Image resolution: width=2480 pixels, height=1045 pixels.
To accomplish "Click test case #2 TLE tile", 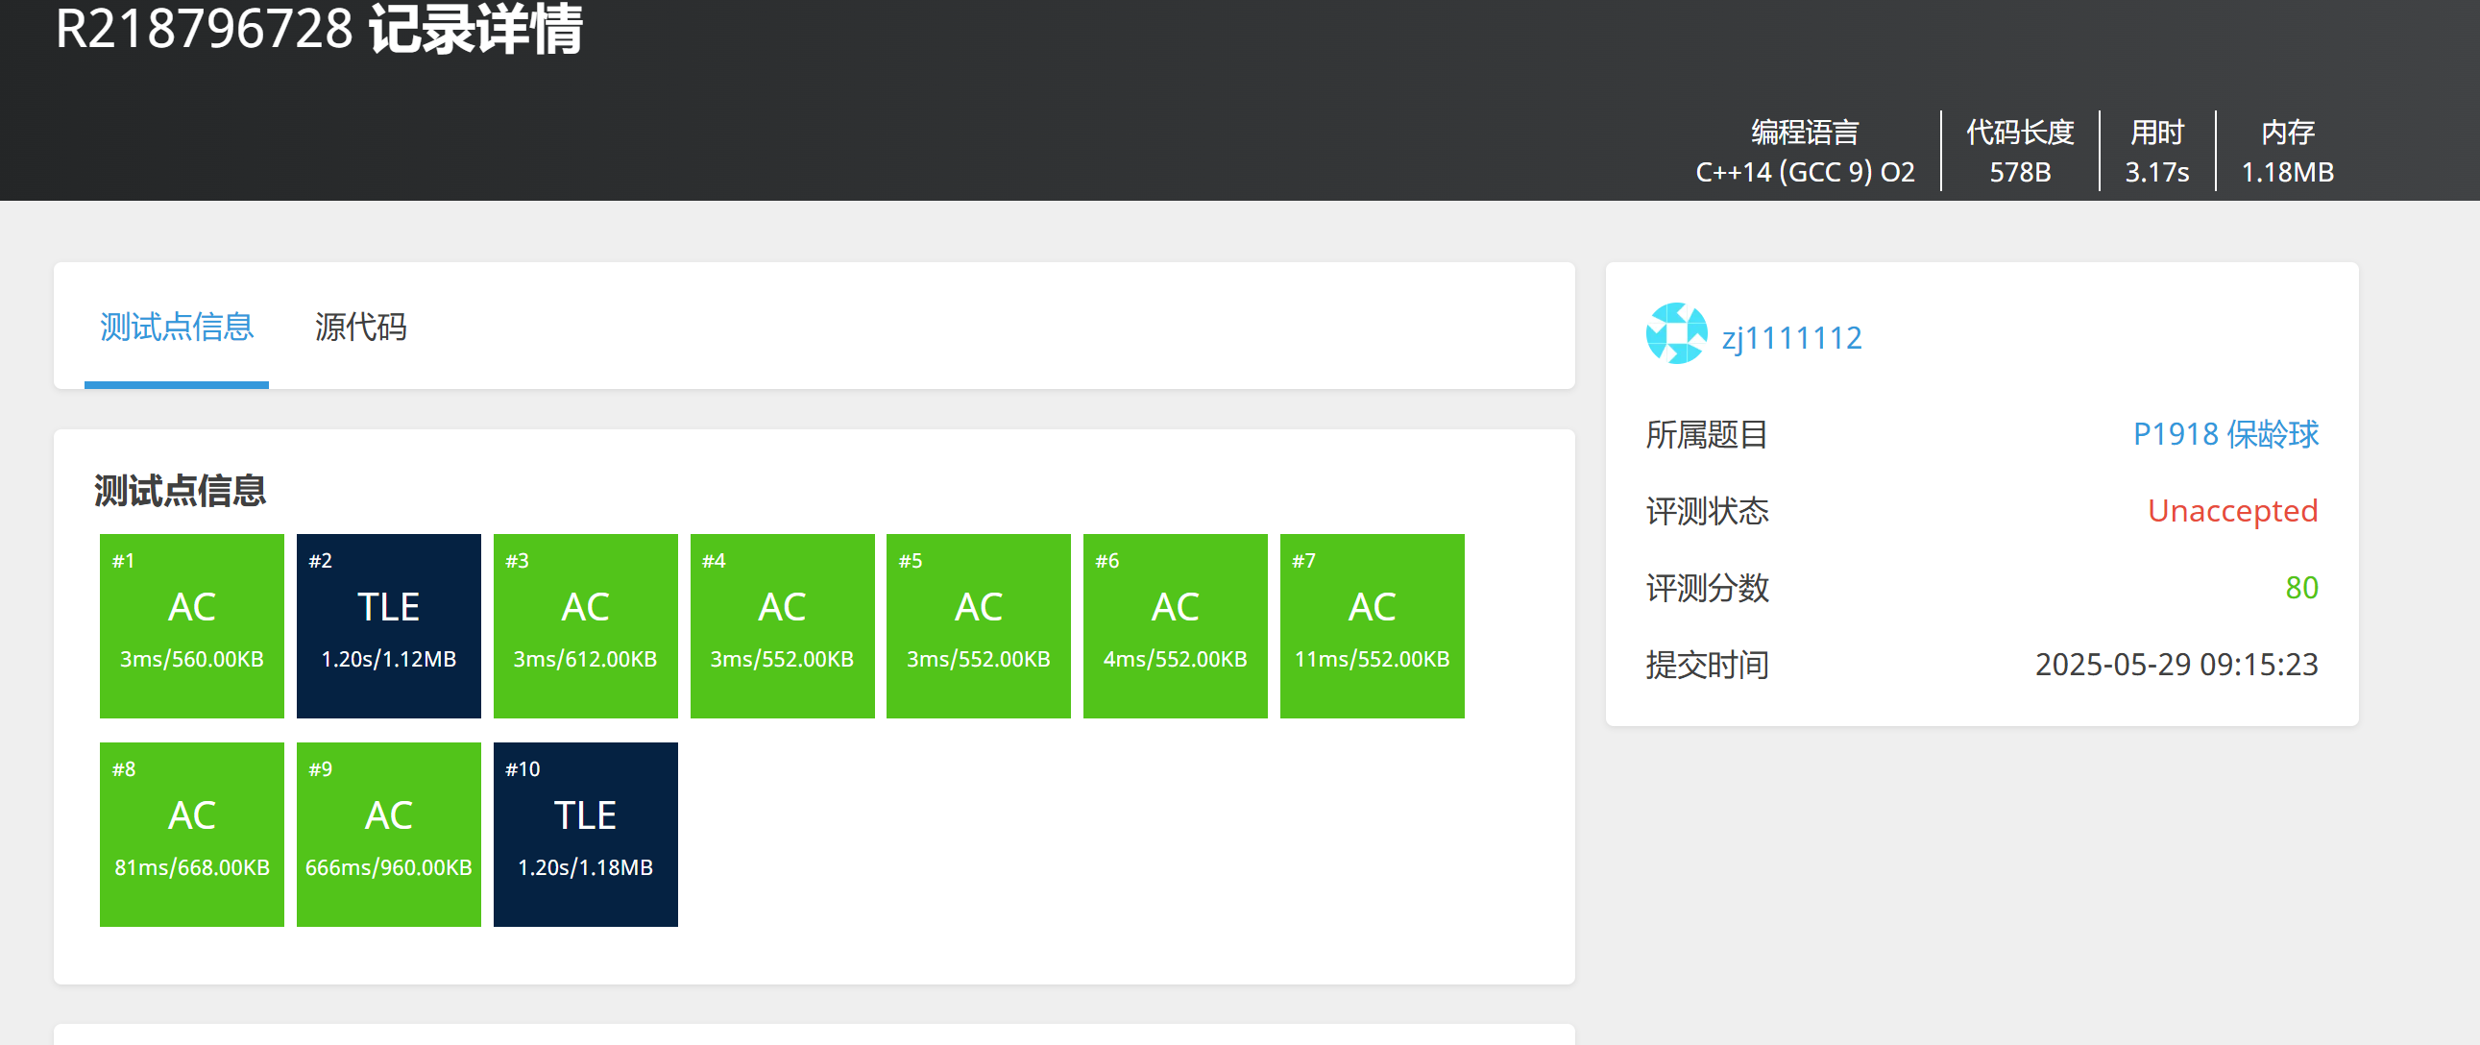I will point(388,626).
